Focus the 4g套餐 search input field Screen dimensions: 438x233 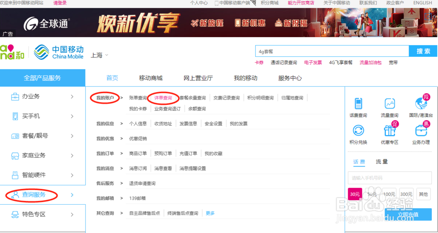pyautogui.click(x=332, y=51)
